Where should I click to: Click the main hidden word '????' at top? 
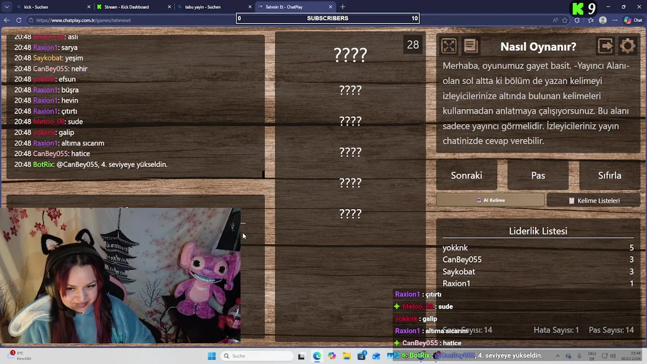point(350,55)
